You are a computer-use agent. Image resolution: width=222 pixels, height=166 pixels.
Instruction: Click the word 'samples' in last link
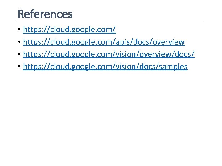[x=173, y=66]
